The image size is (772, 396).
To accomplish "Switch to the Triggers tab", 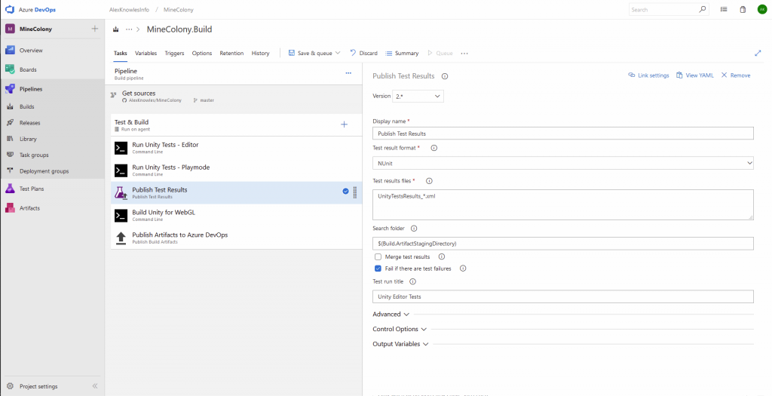I will click(174, 54).
